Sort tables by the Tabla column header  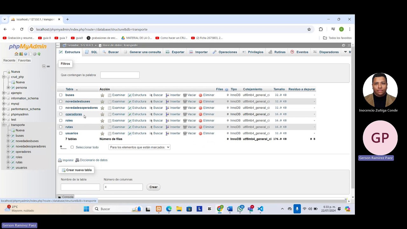(69, 89)
